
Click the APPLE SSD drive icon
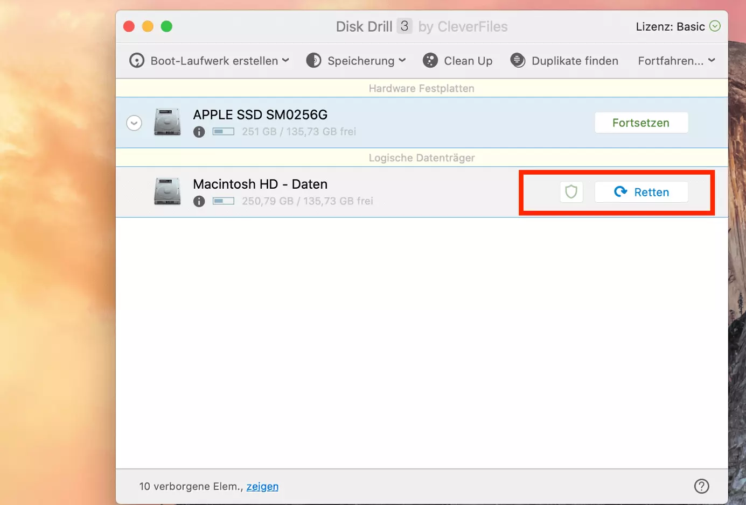point(168,122)
